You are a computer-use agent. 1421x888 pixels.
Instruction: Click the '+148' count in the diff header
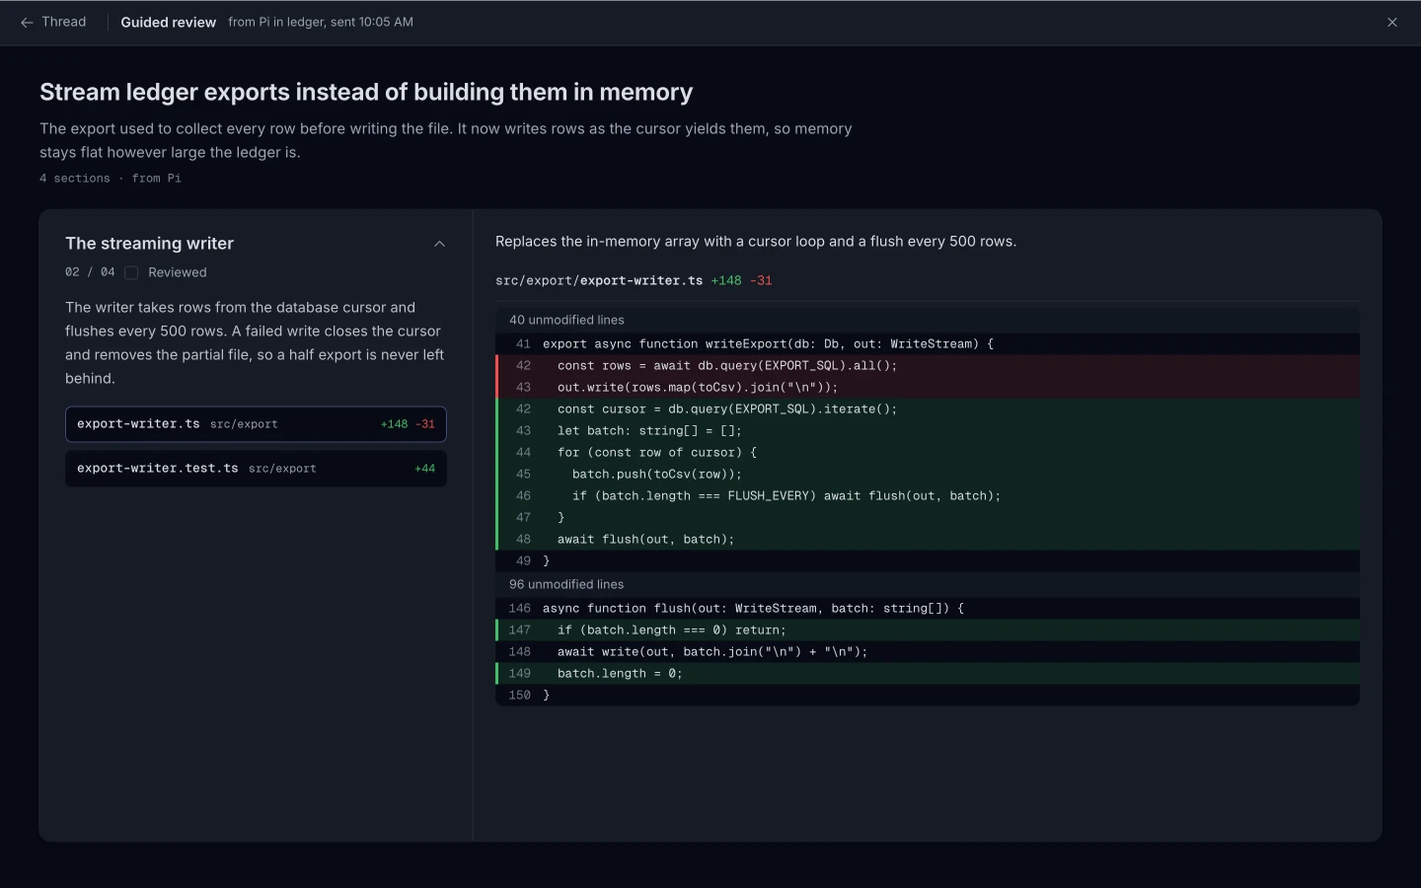(726, 280)
